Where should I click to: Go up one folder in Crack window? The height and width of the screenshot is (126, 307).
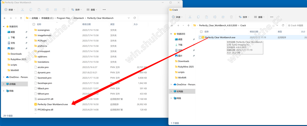pos(189,25)
